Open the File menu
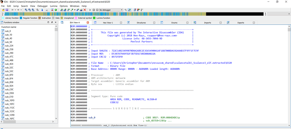 (3, 6)
